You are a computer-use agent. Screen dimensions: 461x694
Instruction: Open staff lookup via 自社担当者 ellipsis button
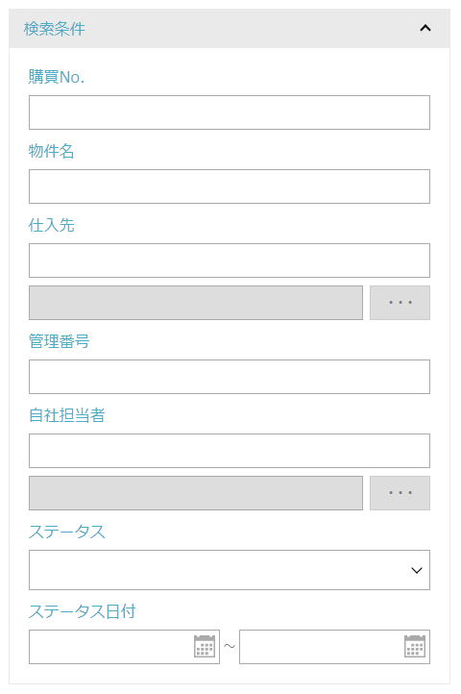click(x=400, y=493)
